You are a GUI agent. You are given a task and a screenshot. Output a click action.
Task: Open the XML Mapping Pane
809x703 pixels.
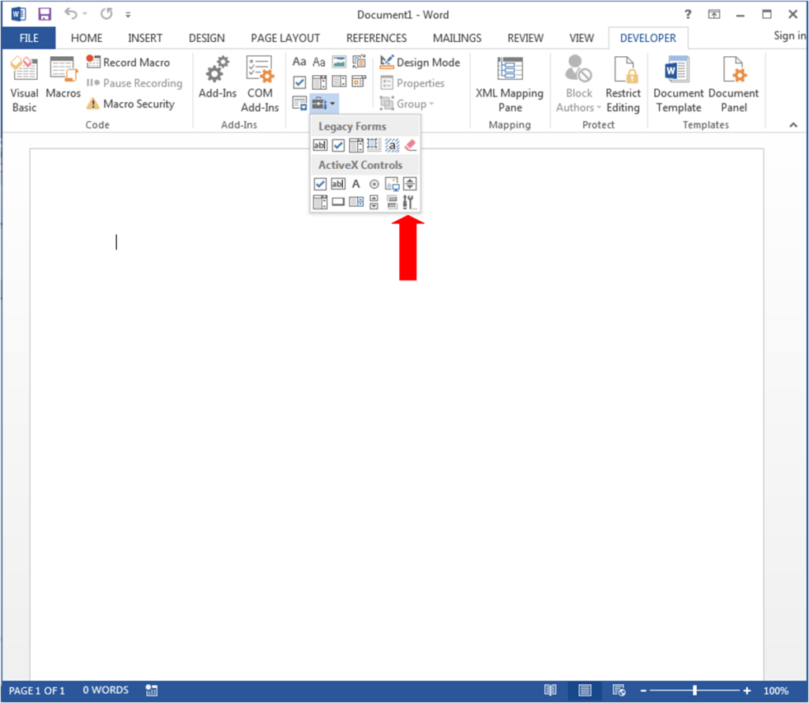[510, 83]
